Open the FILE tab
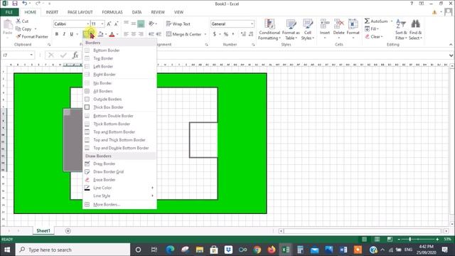Screen dimensions: 455x256 pos(9,12)
